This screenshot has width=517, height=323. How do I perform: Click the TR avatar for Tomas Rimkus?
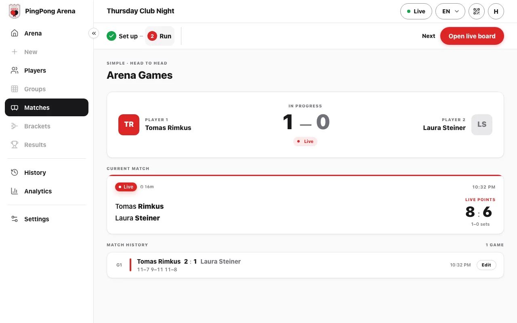(x=129, y=124)
